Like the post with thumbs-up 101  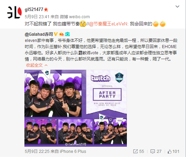pyautogui.click(x=173, y=152)
